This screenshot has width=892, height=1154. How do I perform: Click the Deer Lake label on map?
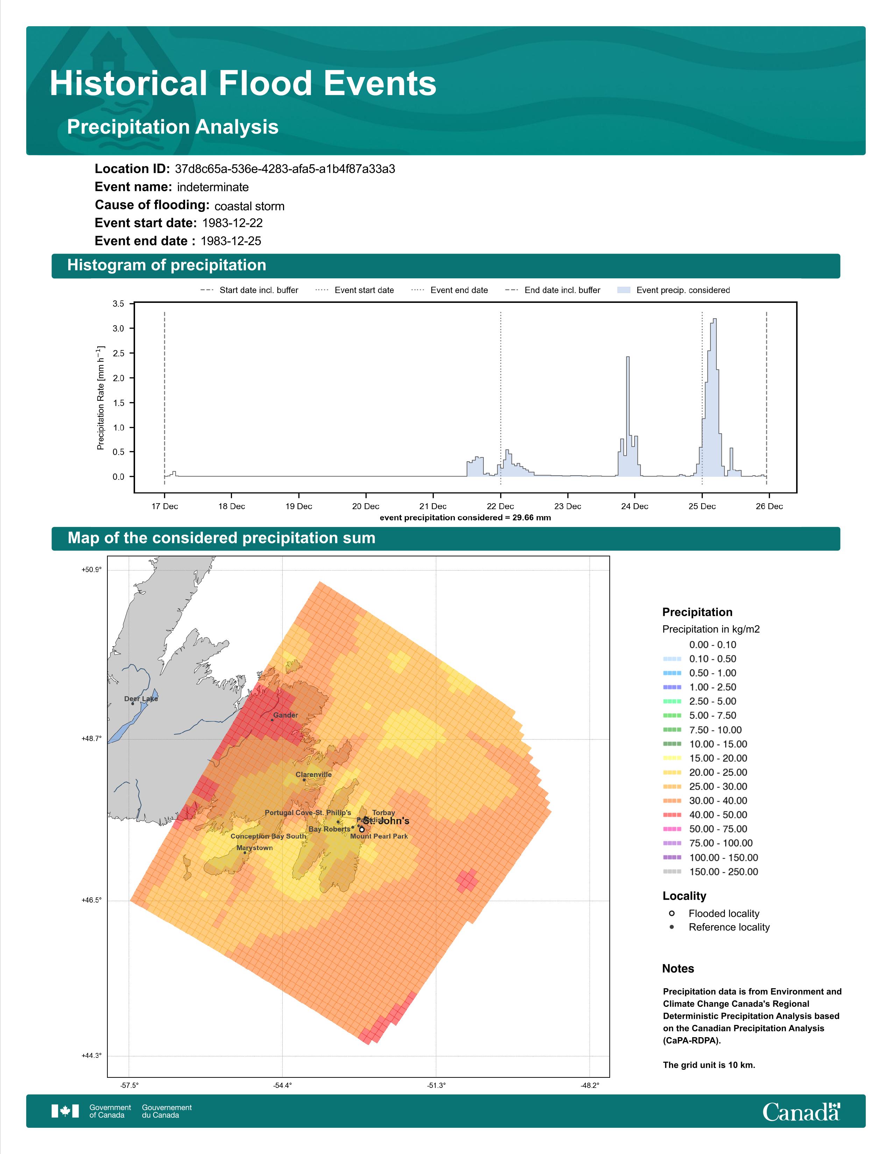[141, 699]
